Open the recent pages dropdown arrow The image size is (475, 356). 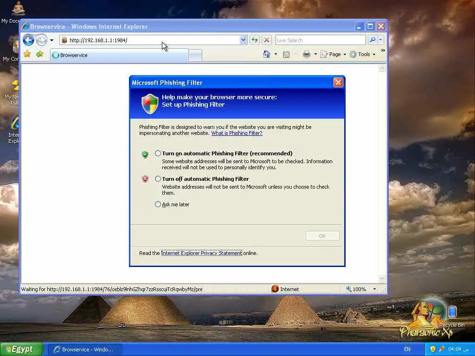click(x=52, y=40)
